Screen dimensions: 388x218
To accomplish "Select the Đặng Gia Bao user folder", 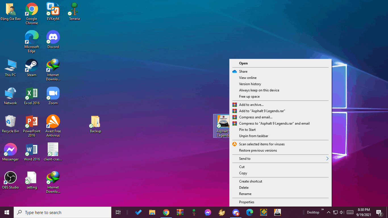I will point(11,12).
